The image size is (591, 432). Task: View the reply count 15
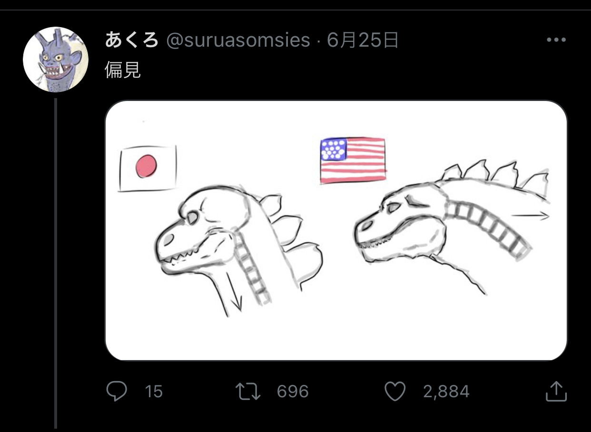(x=154, y=392)
